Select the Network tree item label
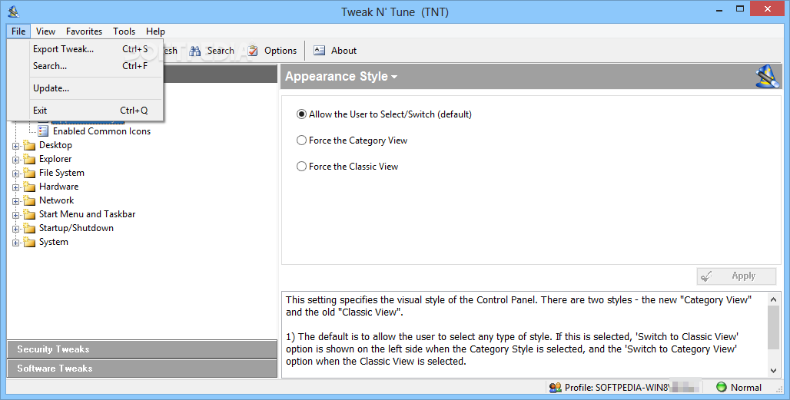The width and height of the screenshot is (790, 400). 56,200
